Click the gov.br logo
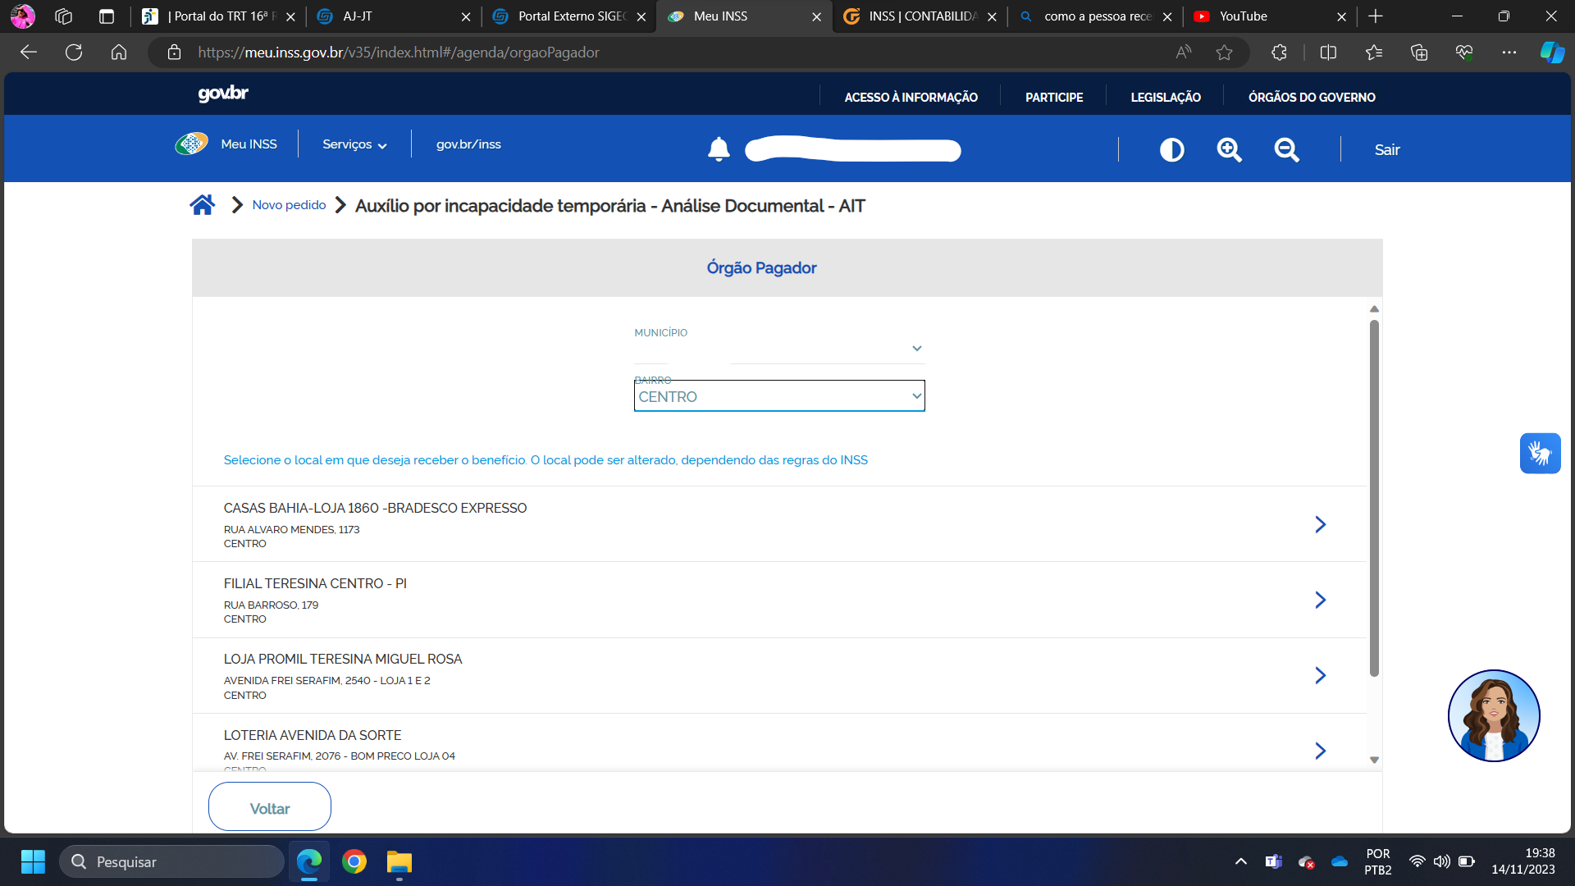1575x886 pixels. click(223, 94)
